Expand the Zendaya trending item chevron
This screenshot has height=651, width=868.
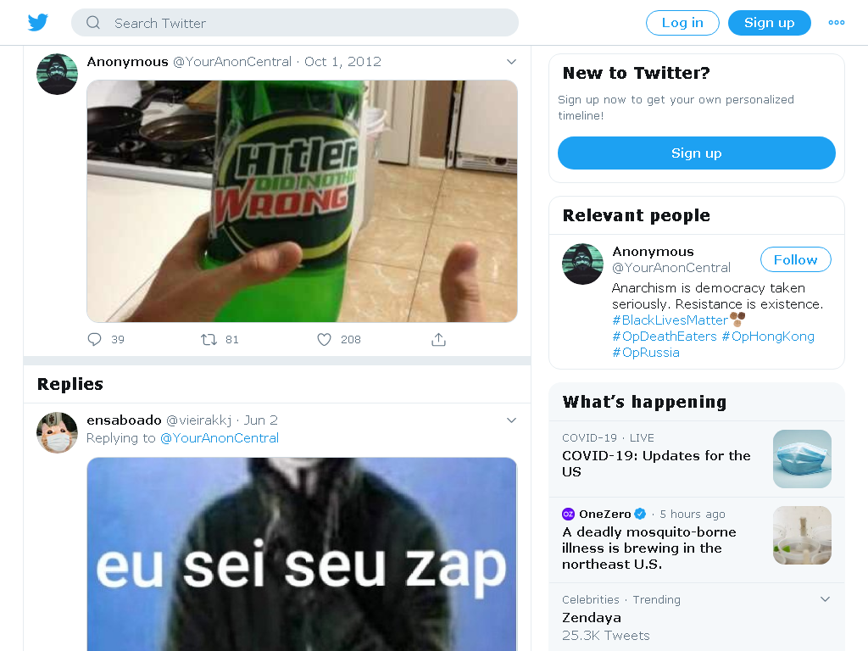click(825, 599)
